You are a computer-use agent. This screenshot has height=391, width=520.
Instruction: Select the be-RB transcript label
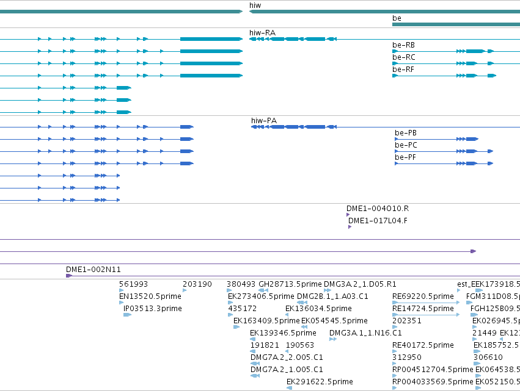click(403, 45)
